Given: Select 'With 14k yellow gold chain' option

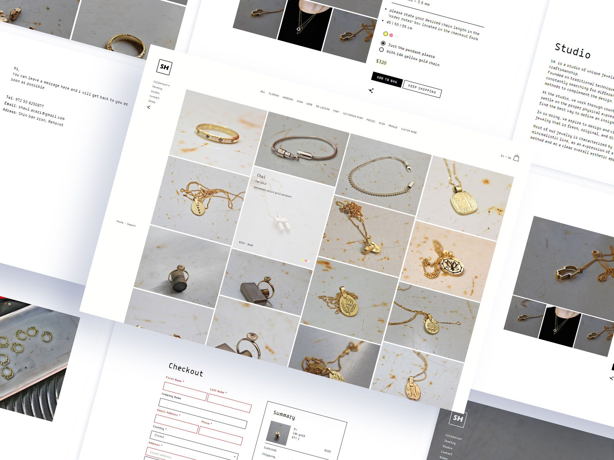Looking at the screenshot, I should click(382, 50).
